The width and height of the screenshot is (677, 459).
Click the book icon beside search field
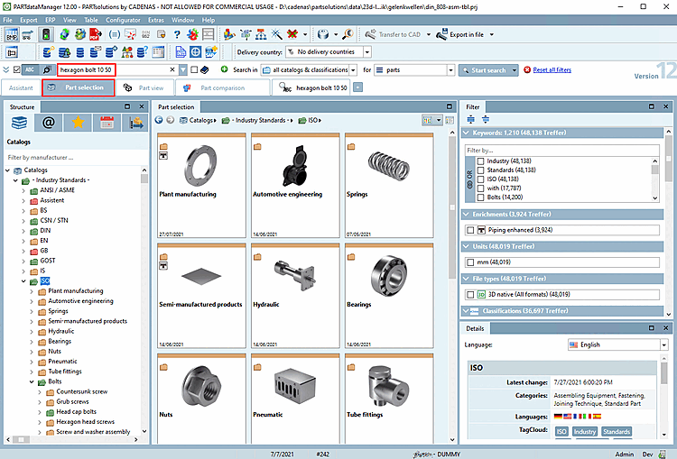(205, 69)
